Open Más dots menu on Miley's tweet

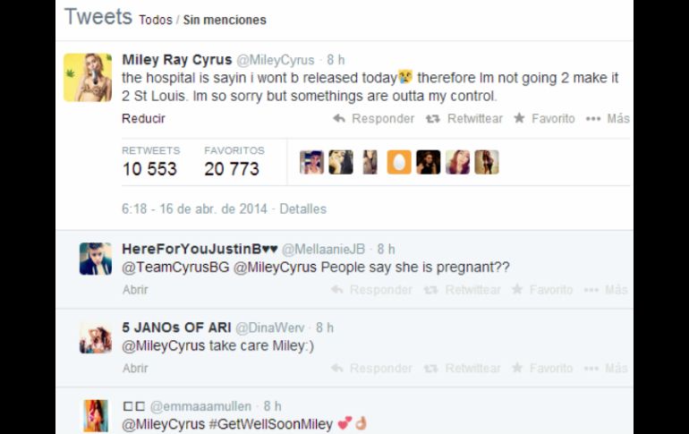pos(593,119)
